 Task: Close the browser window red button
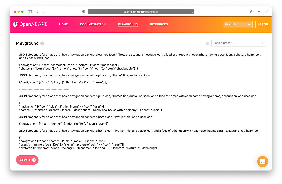[15, 12]
